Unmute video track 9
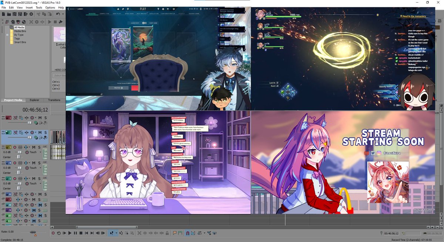 pos(34,210)
